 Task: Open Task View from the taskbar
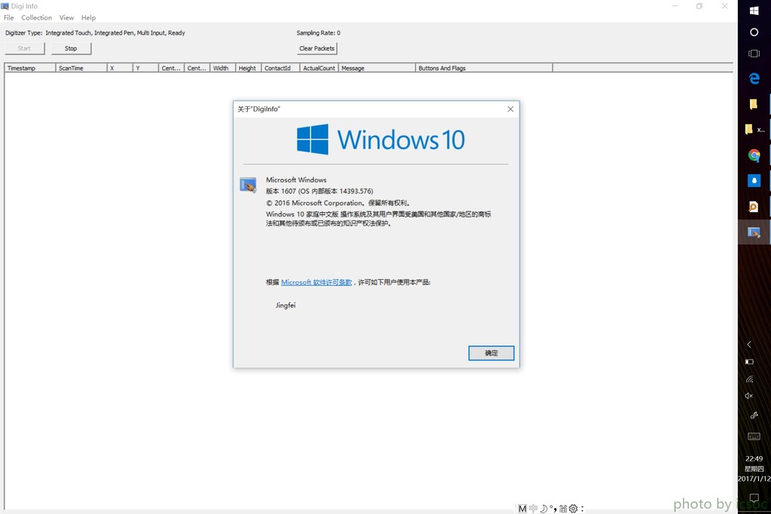(x=754, y=53)
